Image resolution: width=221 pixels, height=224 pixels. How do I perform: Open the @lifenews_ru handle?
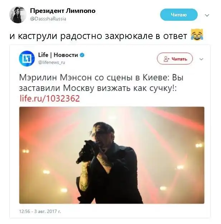point(52,62)
